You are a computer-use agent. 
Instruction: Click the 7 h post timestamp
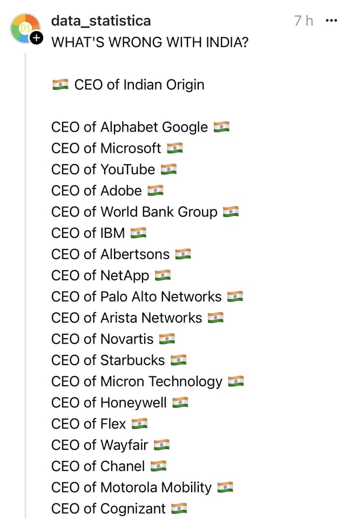pyautogui.click(x=303, y=21)
